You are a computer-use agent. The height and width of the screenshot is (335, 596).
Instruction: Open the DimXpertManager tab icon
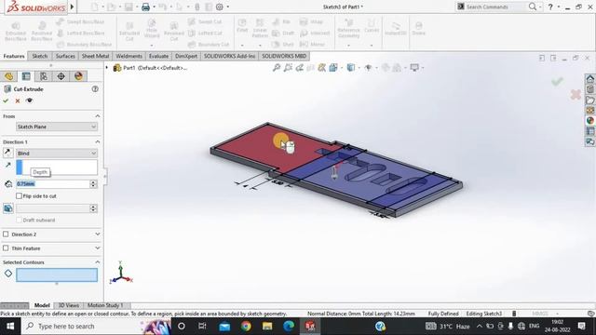(x=61, y=76)
